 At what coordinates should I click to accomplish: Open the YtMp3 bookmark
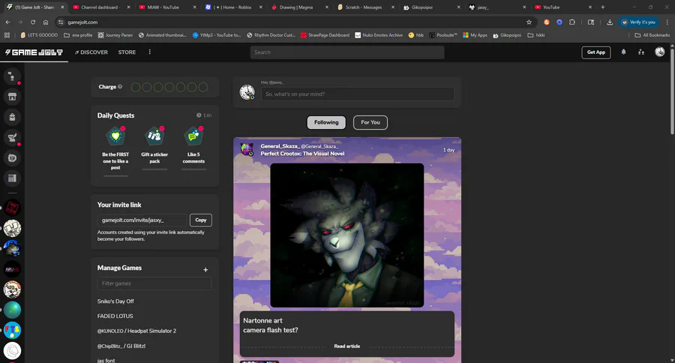(x=217, y=35)
